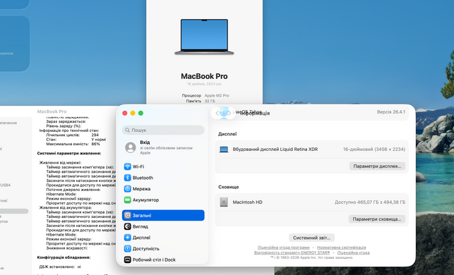Click the Системний звіт button

coord(311,238)
